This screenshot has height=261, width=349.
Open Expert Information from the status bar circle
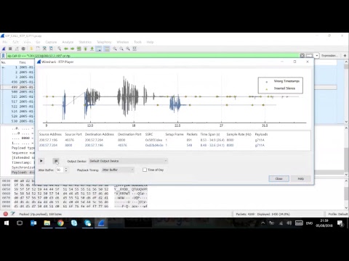(6, 214)
